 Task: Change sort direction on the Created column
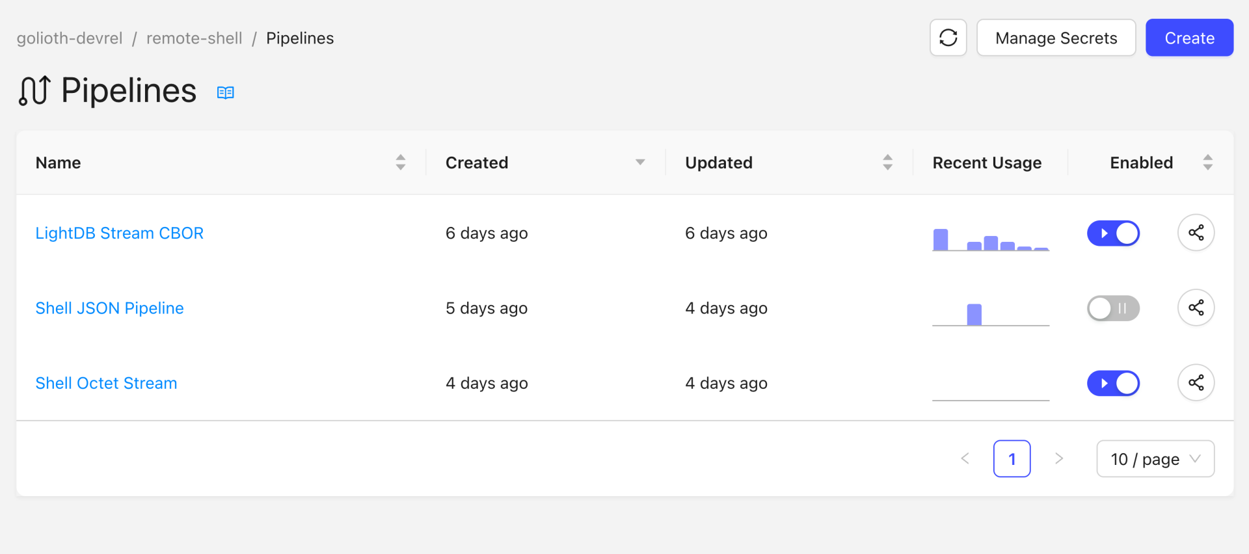[640, 162]
